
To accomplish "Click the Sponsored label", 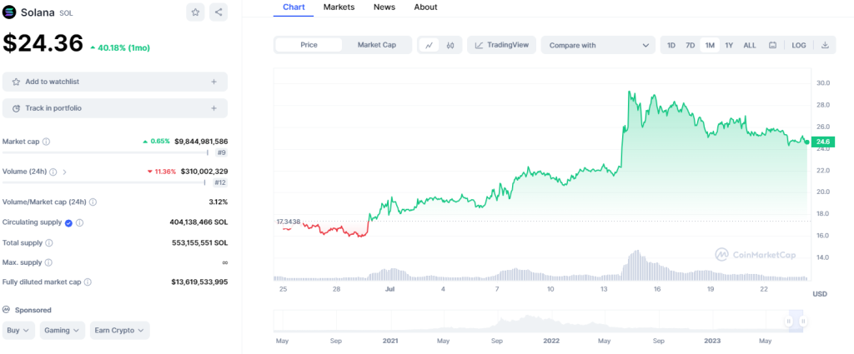I will [33, 310].
